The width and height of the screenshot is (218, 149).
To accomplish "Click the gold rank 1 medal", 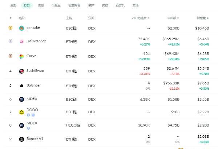I will click(11, 28).
